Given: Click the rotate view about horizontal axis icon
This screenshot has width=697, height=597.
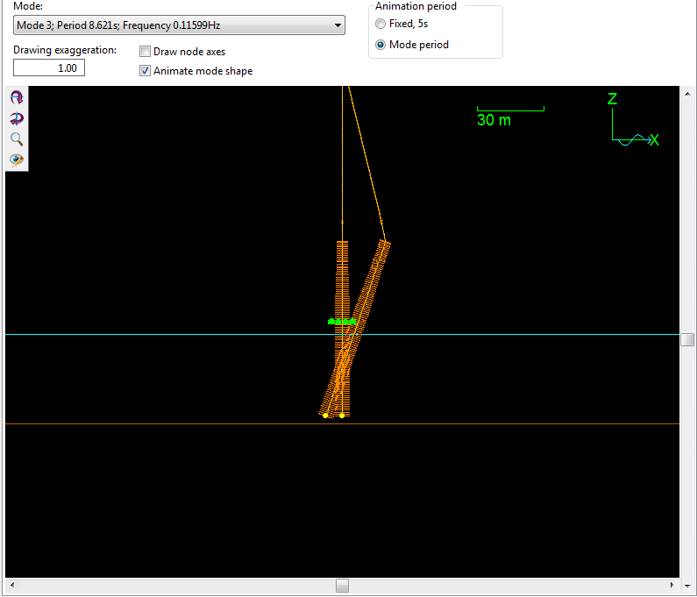Looking at the screenshot, I should coord(17,98).
